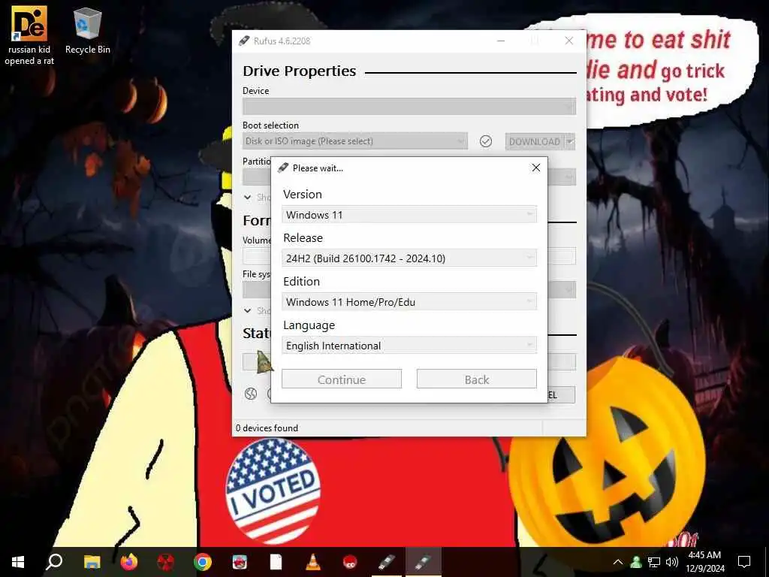Open the Language dropdown showing English International
The width and height of the screenshot is (769, 577).
pyautogui.click(x=409, y=346)
